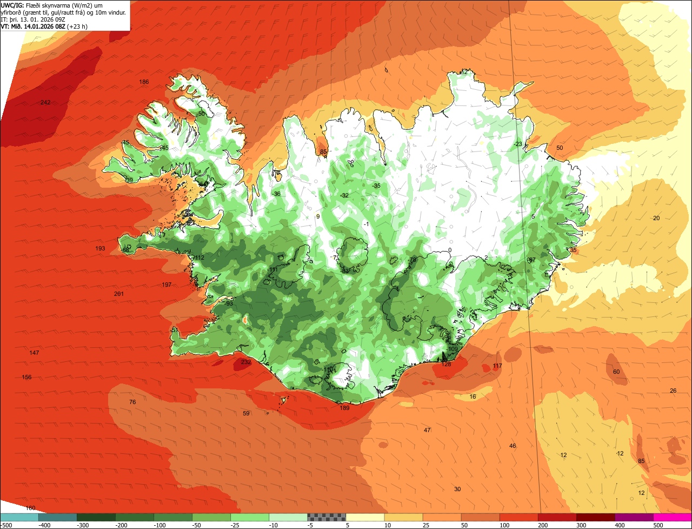This screenshot has height=529, width=692.
Task: Select the map value 20 in the east
Action: pyautogui.click(x=656, y=218)
